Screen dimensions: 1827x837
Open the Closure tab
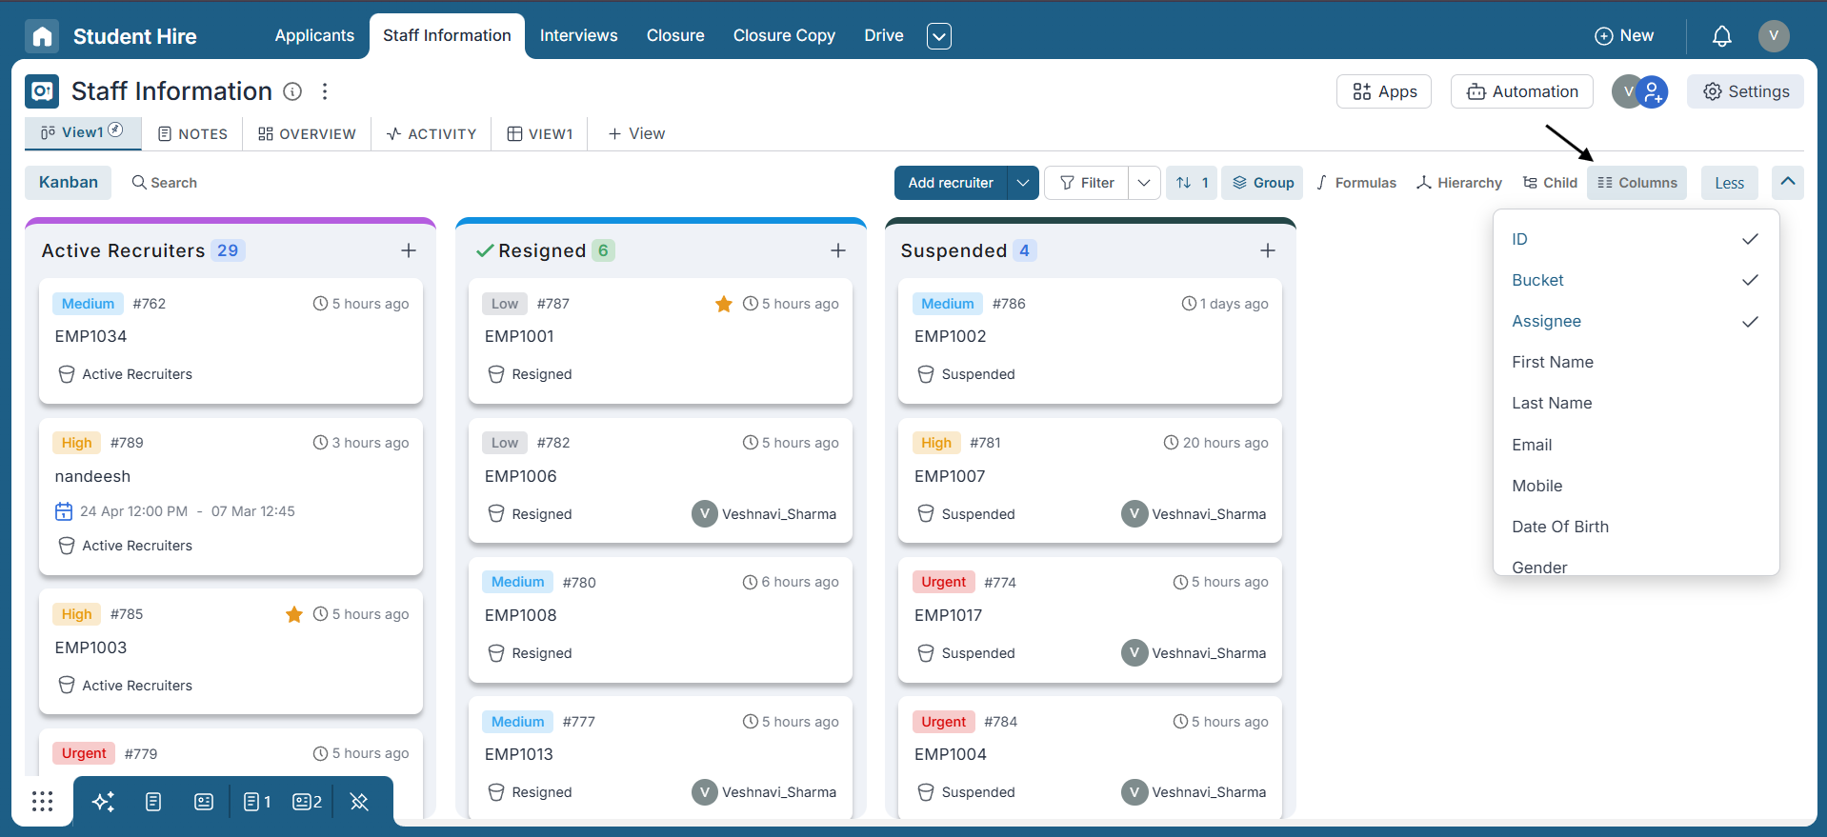(675, 35)
